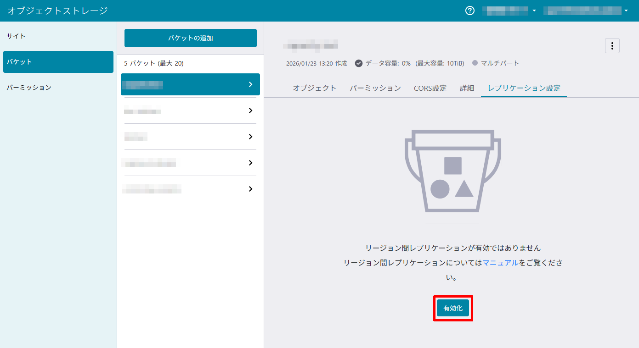This screenshot has height=348, width=639.
Task: Click the chevron on the selected bucket
Action: click(x=250, y=84)
